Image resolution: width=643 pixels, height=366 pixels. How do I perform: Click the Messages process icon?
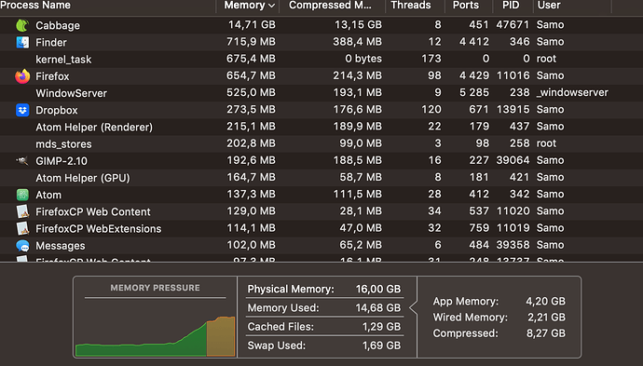(22, 246)
